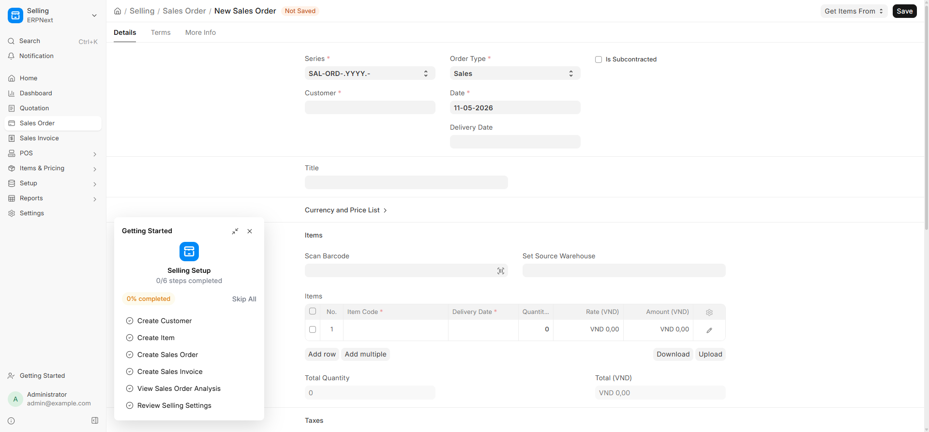Click the Review Selling Settings step
Screen dimensions: 929x432
[174, 405]
